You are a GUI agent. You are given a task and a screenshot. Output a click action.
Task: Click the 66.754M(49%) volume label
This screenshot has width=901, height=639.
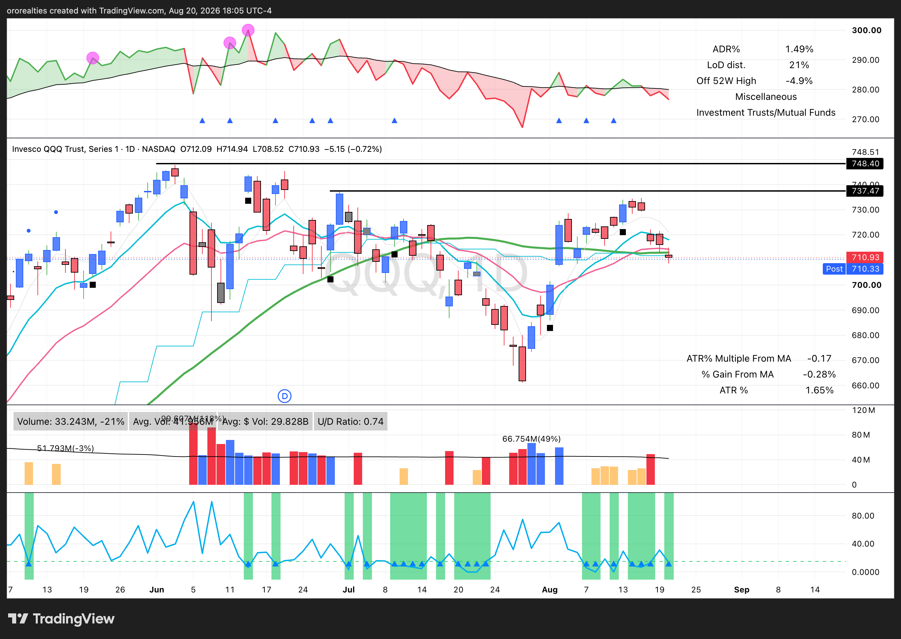click(531, 439)
